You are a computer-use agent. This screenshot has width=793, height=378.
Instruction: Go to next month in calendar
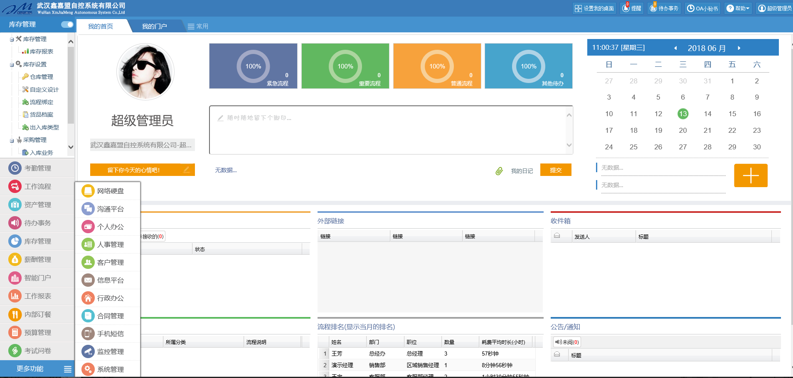[x=739, y=48]
